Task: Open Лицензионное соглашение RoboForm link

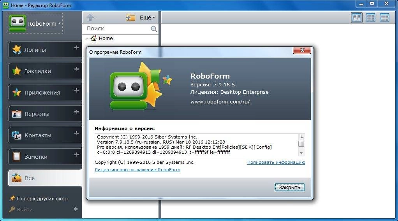Action: pyautogui.click(x=137, y=170)
